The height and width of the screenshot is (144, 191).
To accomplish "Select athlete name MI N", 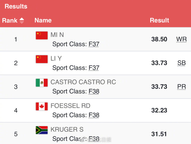I will tap(57, 35).
